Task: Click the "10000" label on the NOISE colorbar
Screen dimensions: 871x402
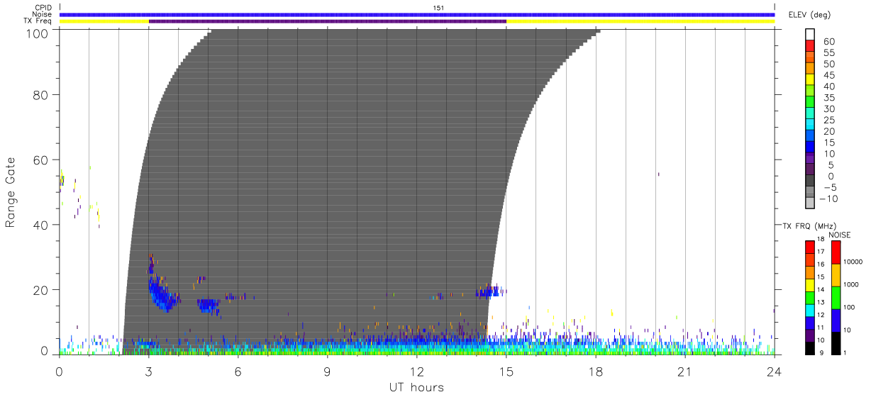Action: pyautogui.click(x=853, y=262)
